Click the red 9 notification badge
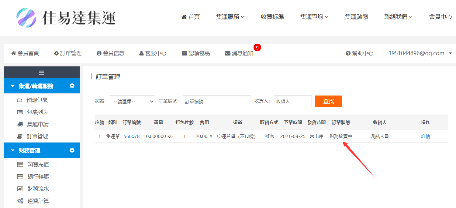The width and height of the screenshot is (456, 208). click(x=257, y=48)
